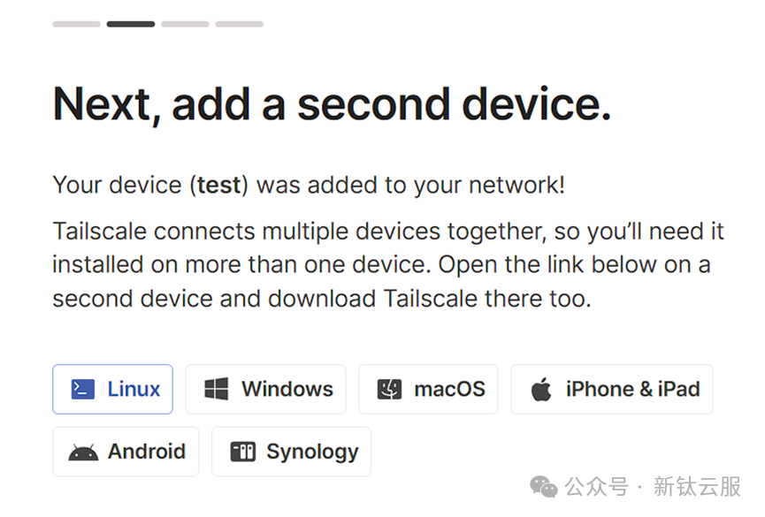The height and width of the screenshot is (517, 765).
Task: Jump to third progress step indicator
Action: (x=186, y=24)
